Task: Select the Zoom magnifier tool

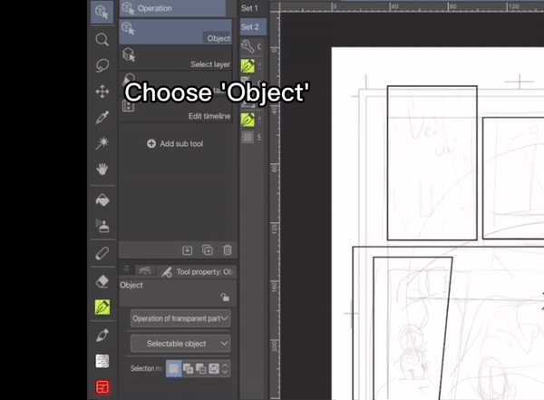Action: 102,39
